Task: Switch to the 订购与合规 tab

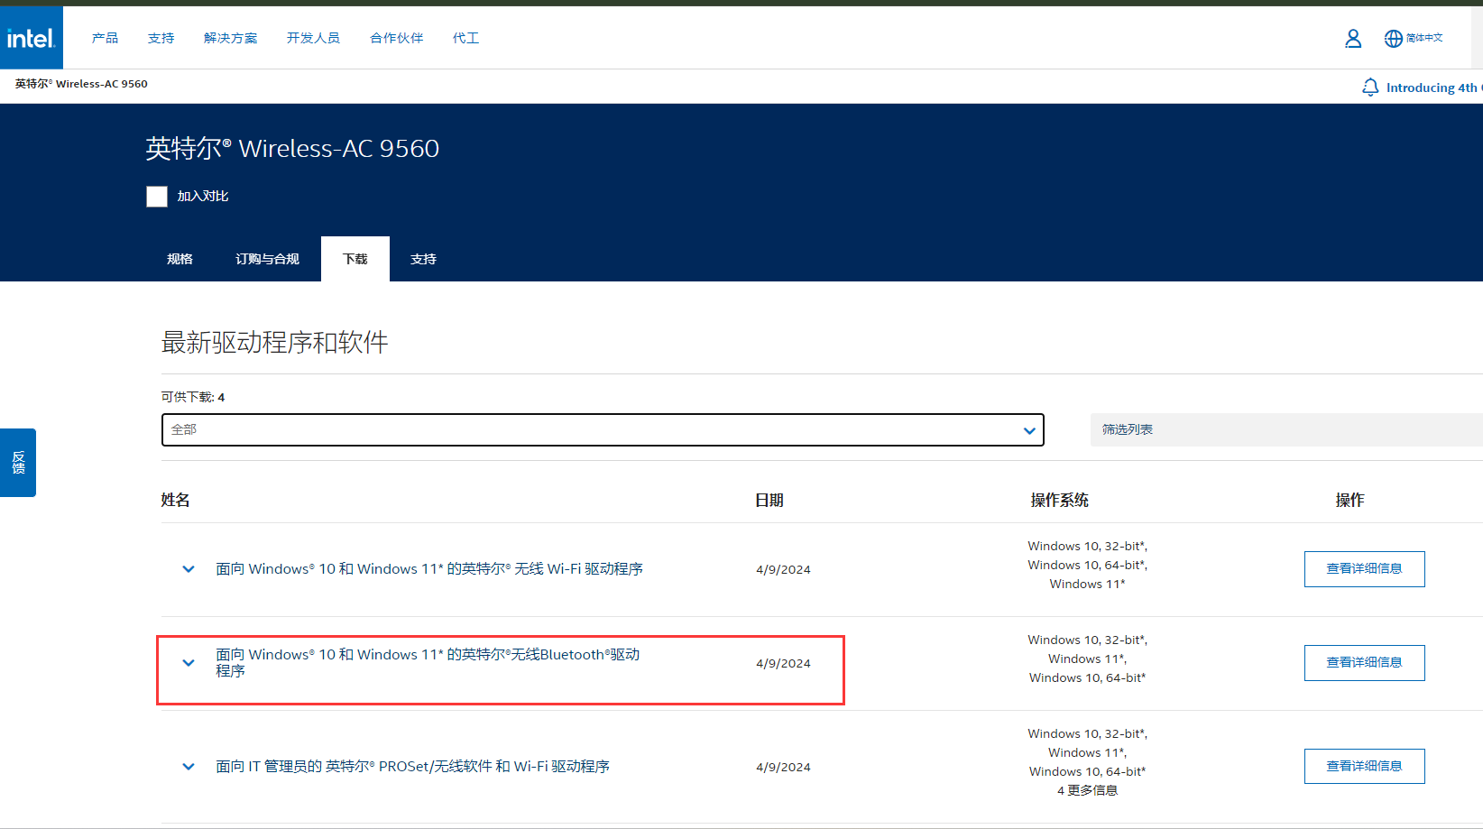Action: [x=267, y=259]
